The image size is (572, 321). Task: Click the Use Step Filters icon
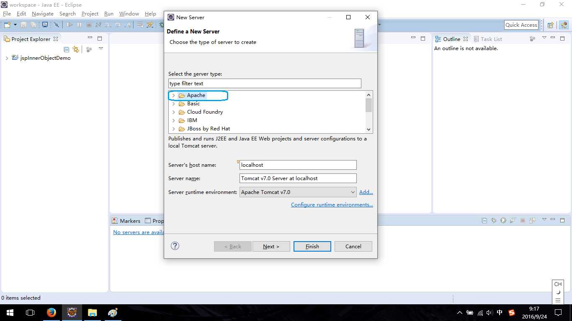point(150,25)
